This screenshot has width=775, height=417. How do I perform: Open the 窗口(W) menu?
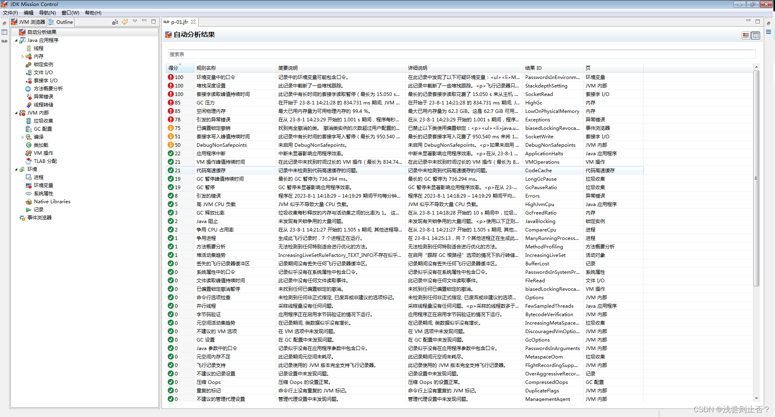[x=70, y=13]
